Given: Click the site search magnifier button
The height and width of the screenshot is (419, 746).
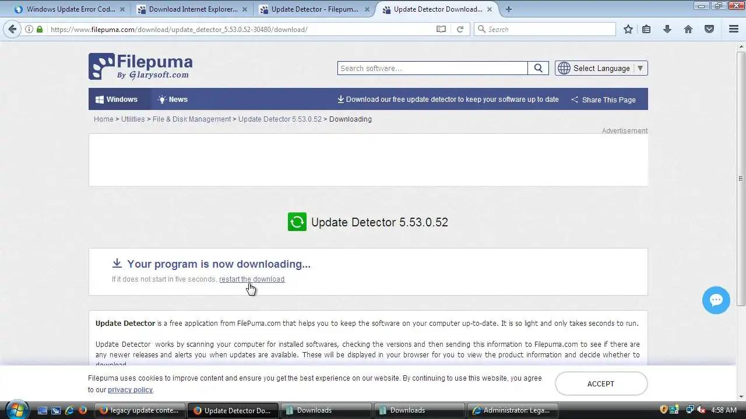Looking at the screenshot, I should [x=538, y=68].
